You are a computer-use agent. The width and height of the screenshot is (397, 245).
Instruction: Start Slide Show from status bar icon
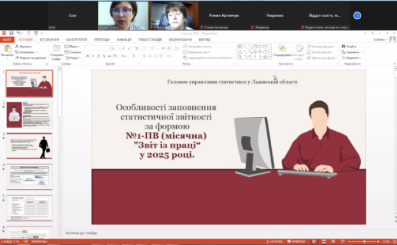343,241
